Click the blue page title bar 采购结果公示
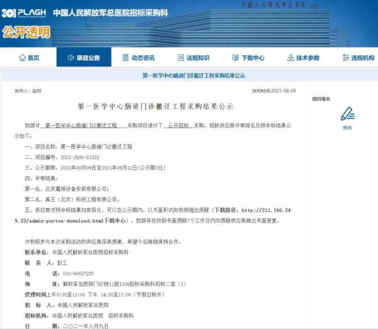This screenshot has height=329, width=378. [x=193, y=75]
